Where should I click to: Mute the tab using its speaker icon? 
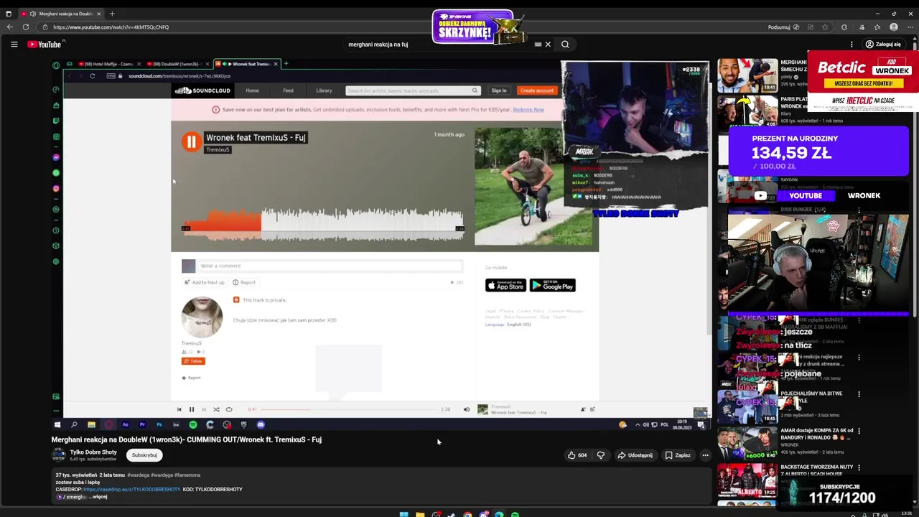(x=32, y=14)
